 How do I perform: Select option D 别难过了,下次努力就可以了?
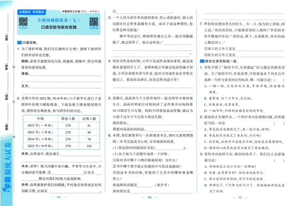[244, 188]
